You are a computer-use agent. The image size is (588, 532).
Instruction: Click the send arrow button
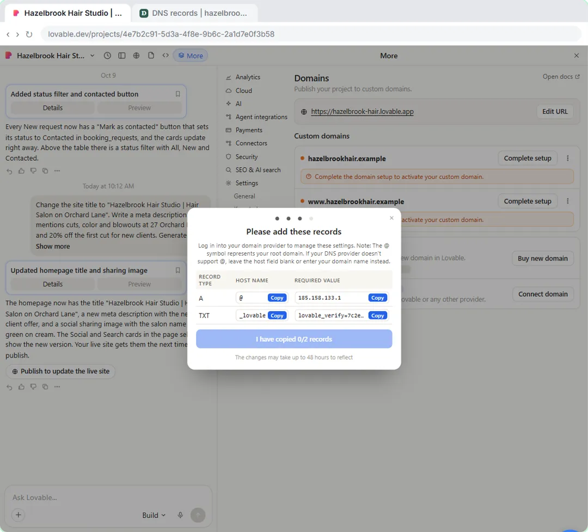pyautogui.click(x=198, y=515)
